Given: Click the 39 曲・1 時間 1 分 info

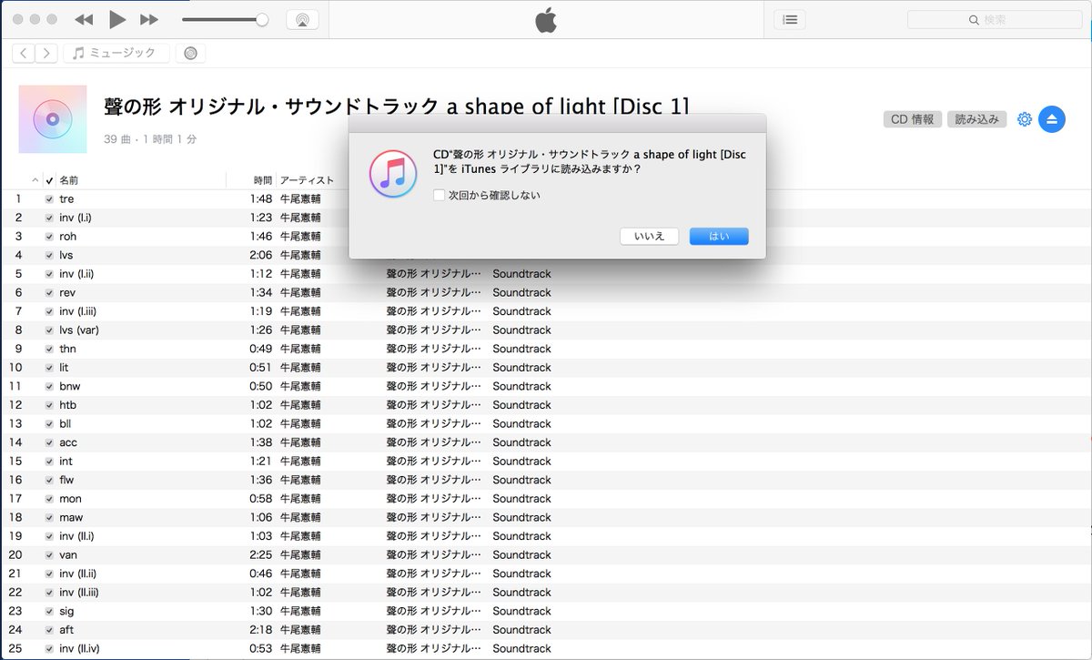Looking at the screenshot, I should click(x=150, y=139).
